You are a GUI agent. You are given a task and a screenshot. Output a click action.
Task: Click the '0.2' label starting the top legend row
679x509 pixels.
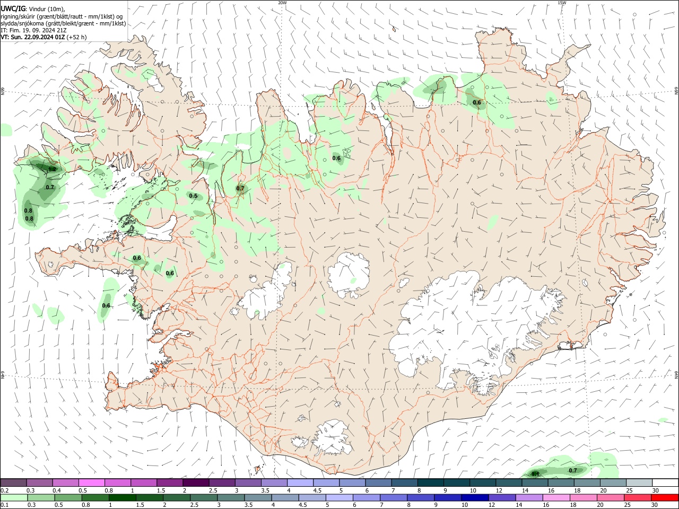pyautogui.click(x=4, y=490)
